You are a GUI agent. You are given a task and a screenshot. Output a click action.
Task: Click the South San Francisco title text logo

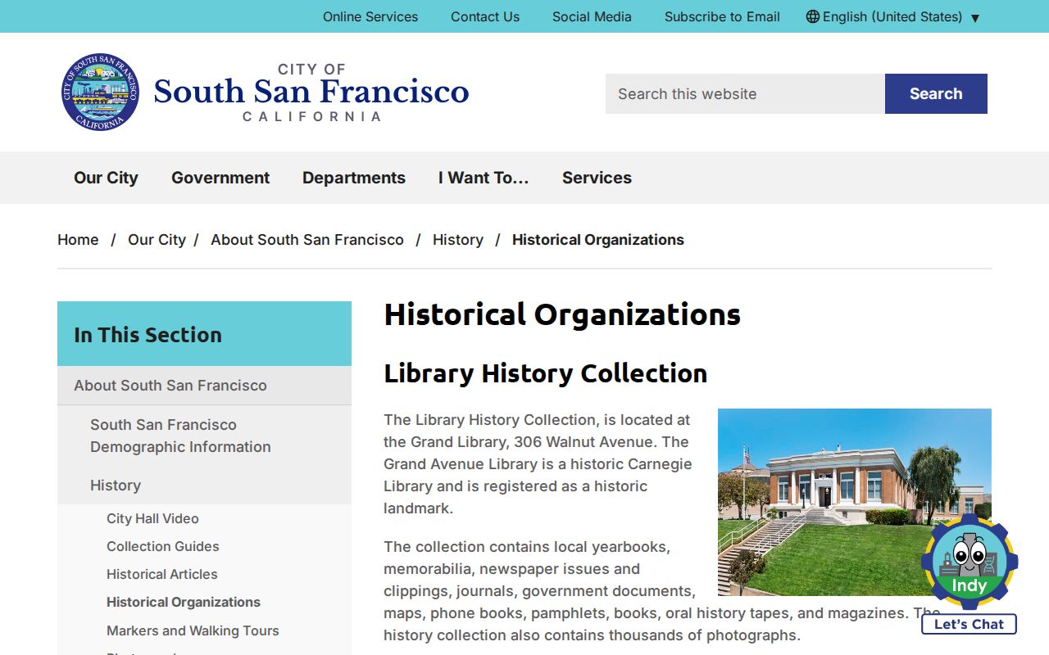coord(311,93)
